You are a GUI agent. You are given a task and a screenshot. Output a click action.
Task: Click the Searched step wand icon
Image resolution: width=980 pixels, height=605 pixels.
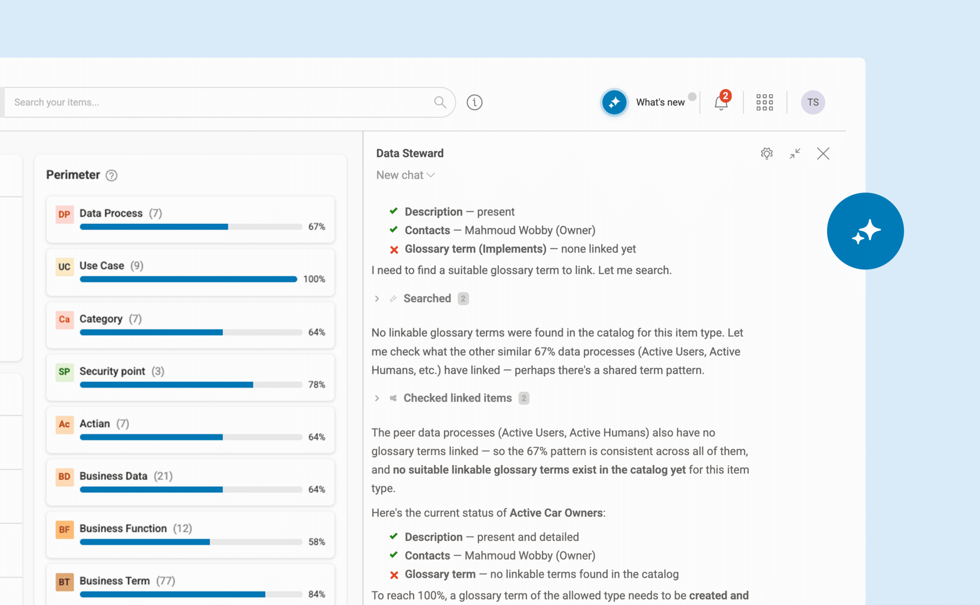tap(393, 299)
